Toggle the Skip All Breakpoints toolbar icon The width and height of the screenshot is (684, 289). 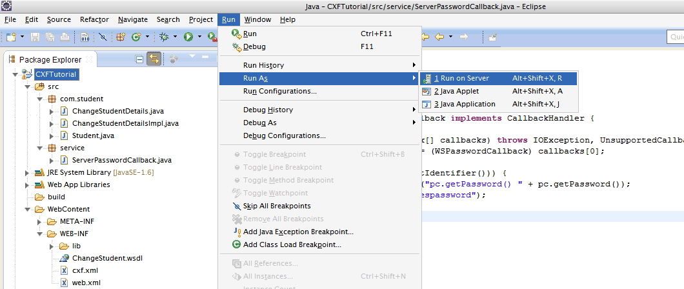point(102,37)
